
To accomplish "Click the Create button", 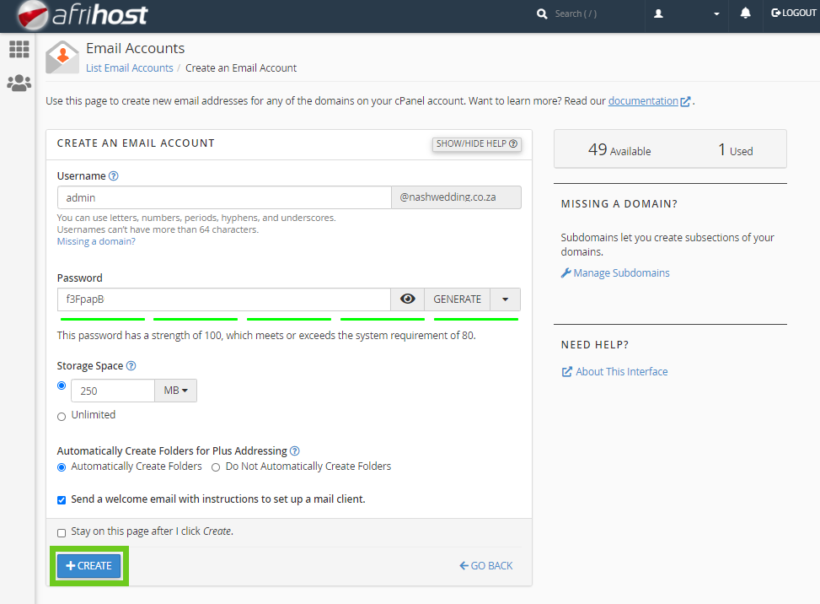I will coord(89,566).
